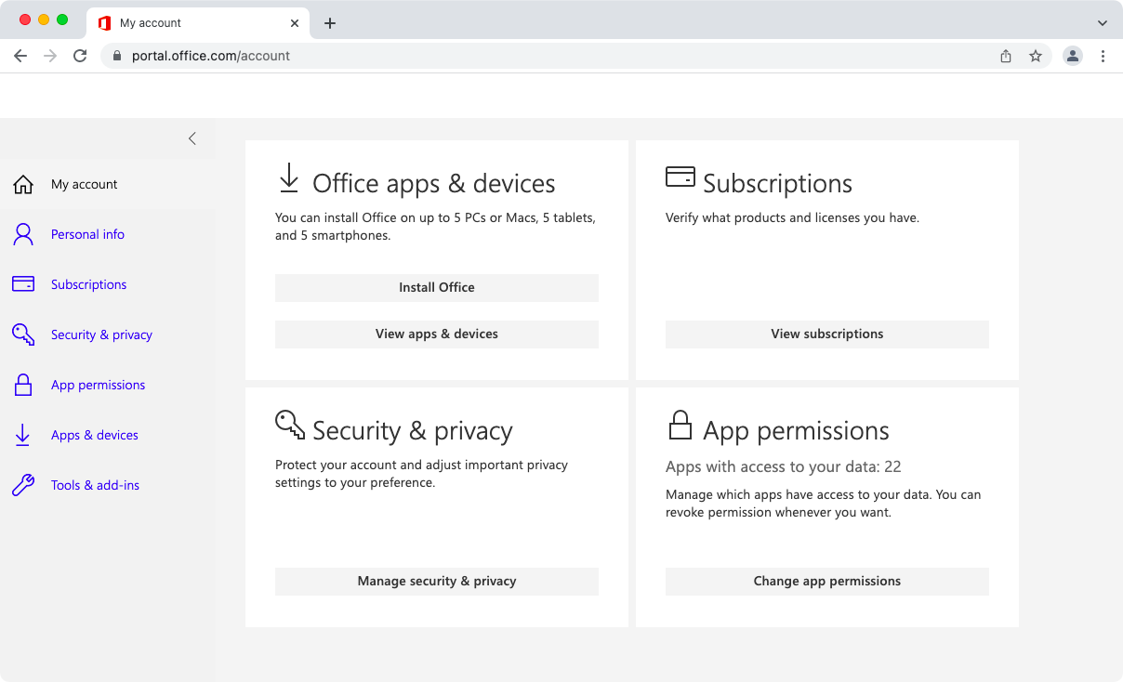This screenshot has width=1123, height=682.
Task: Click the Office logo on the browser tab
Action: click(x=105, y=23)
